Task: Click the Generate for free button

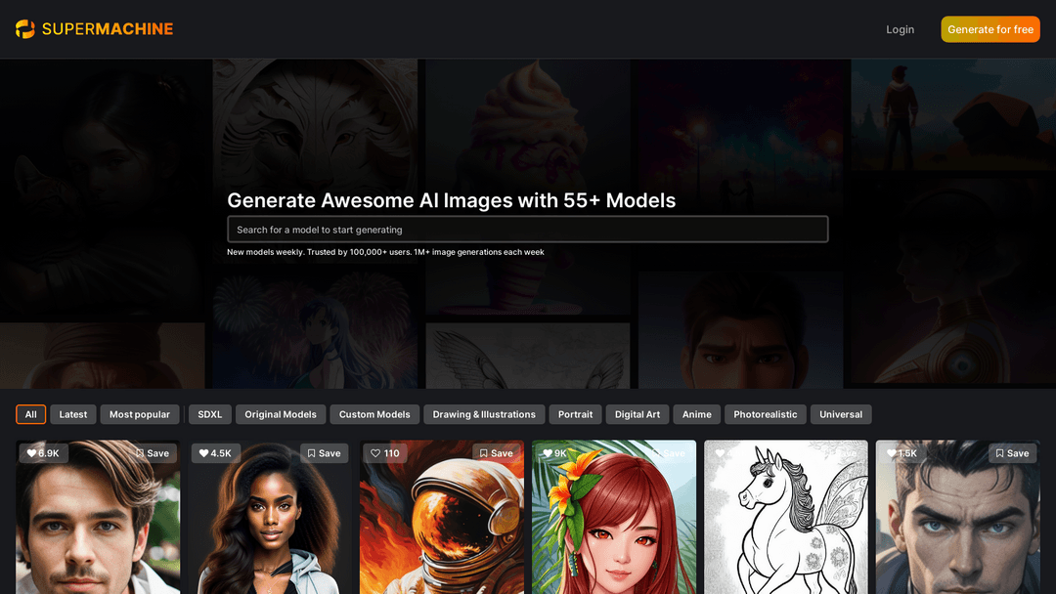Action: [x=990, y=29]
